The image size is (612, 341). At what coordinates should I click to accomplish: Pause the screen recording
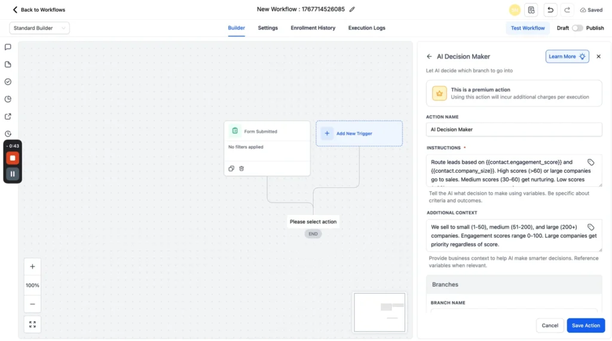[13, 174]
